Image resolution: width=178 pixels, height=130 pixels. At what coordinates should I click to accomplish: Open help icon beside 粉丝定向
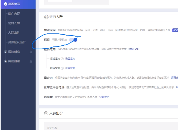(x=62, y=68)
